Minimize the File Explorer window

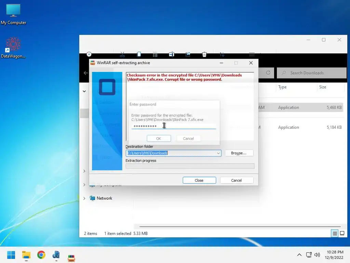pyautogui.click(x=308, y=40)
